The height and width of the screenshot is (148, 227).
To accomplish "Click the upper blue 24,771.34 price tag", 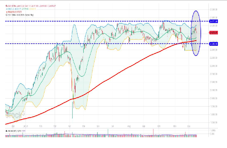I will 214,22.
